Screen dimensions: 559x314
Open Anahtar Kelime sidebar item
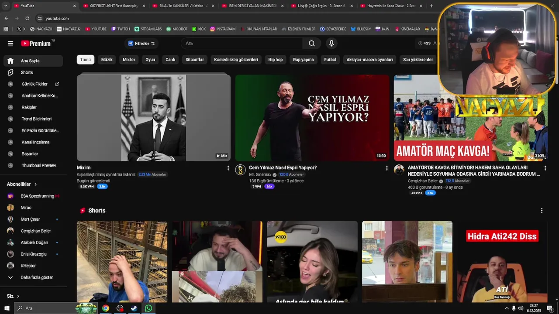click(x=33, y=96)
